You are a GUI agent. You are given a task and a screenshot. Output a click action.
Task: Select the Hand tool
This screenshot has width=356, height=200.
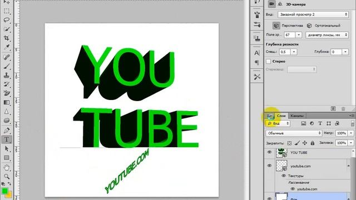[x=7, y=168]
